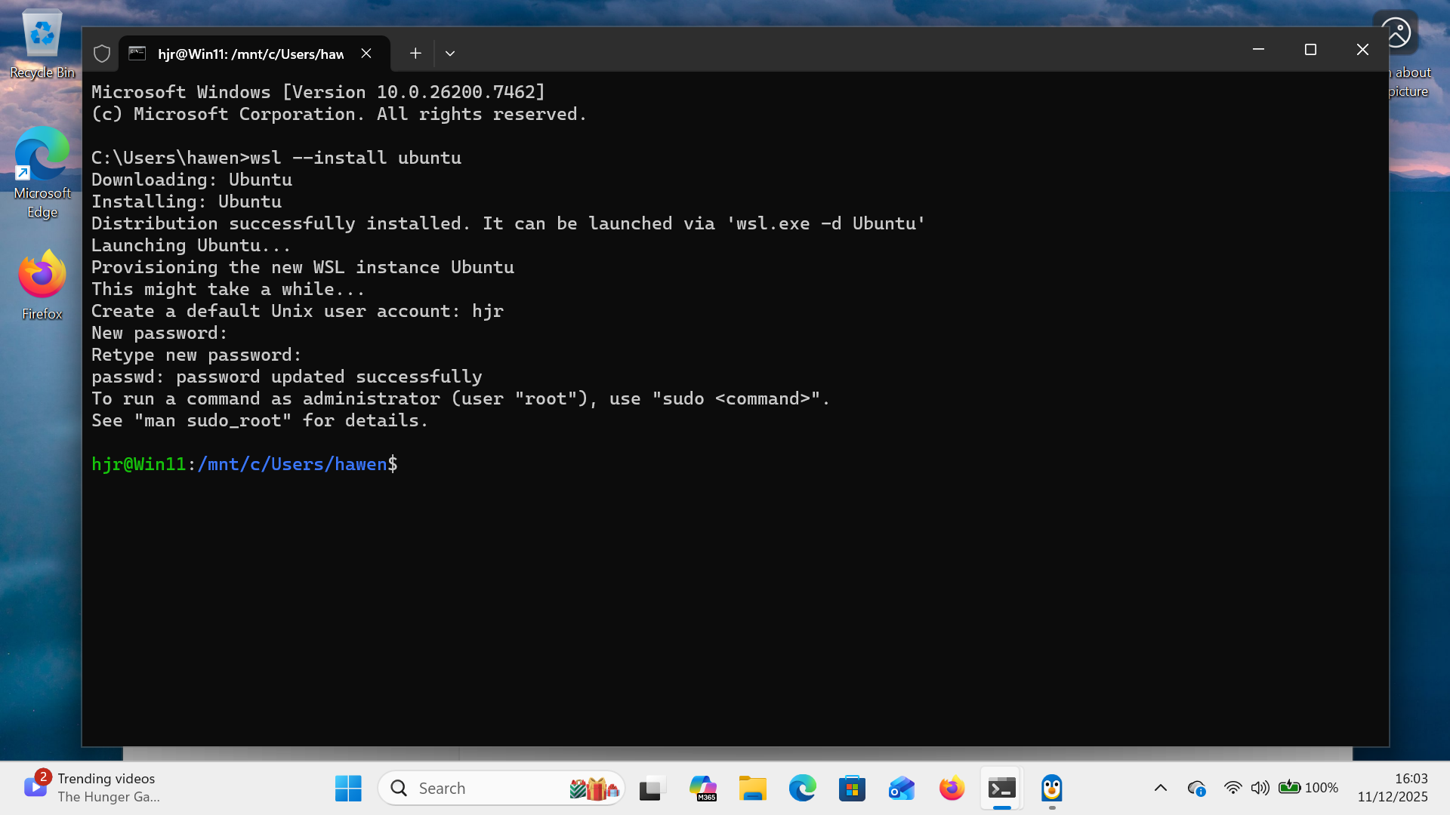
Task: Expand hidden icons in the system tray
Action: pyautogui.click(x=1161, y=788)
